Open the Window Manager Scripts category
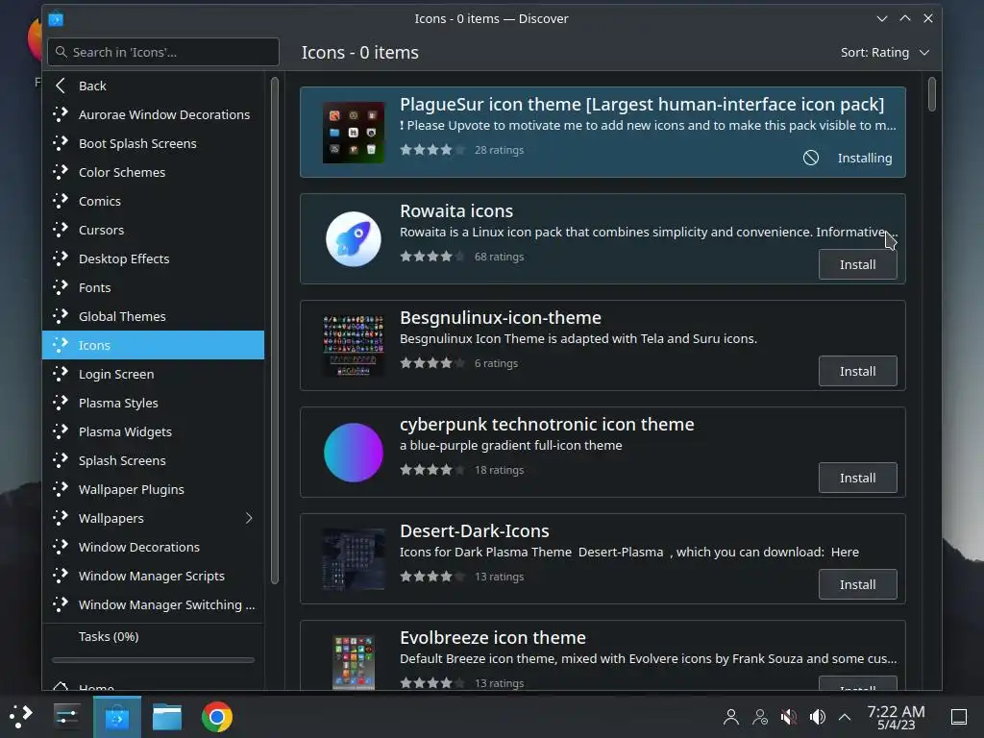 click(x=153, y=577)
